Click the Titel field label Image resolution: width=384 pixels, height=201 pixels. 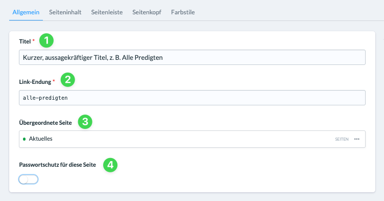pyautogui.click(x=25, y=41)
